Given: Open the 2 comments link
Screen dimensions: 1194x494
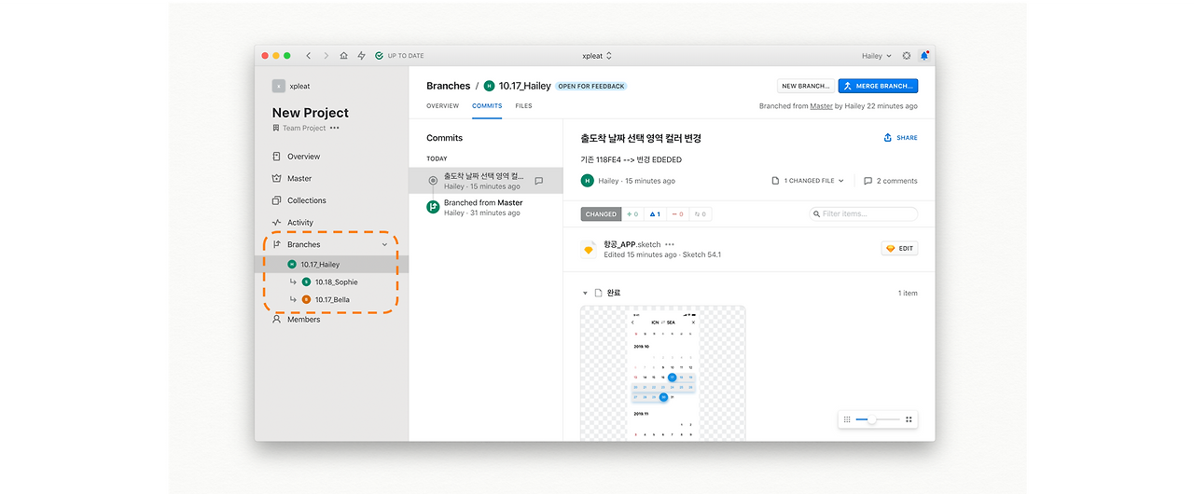Looking at the screenshot, I should coord(891,181).
